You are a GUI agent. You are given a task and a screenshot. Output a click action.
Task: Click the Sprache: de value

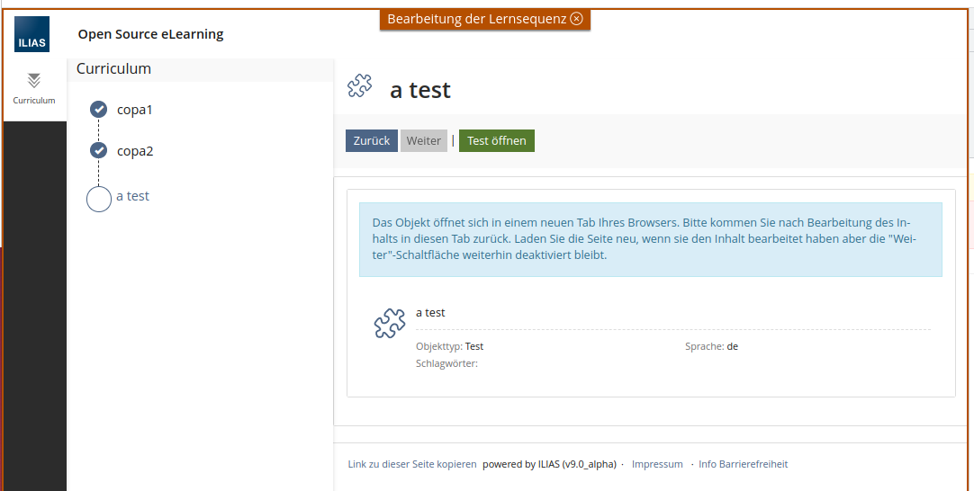733,346
